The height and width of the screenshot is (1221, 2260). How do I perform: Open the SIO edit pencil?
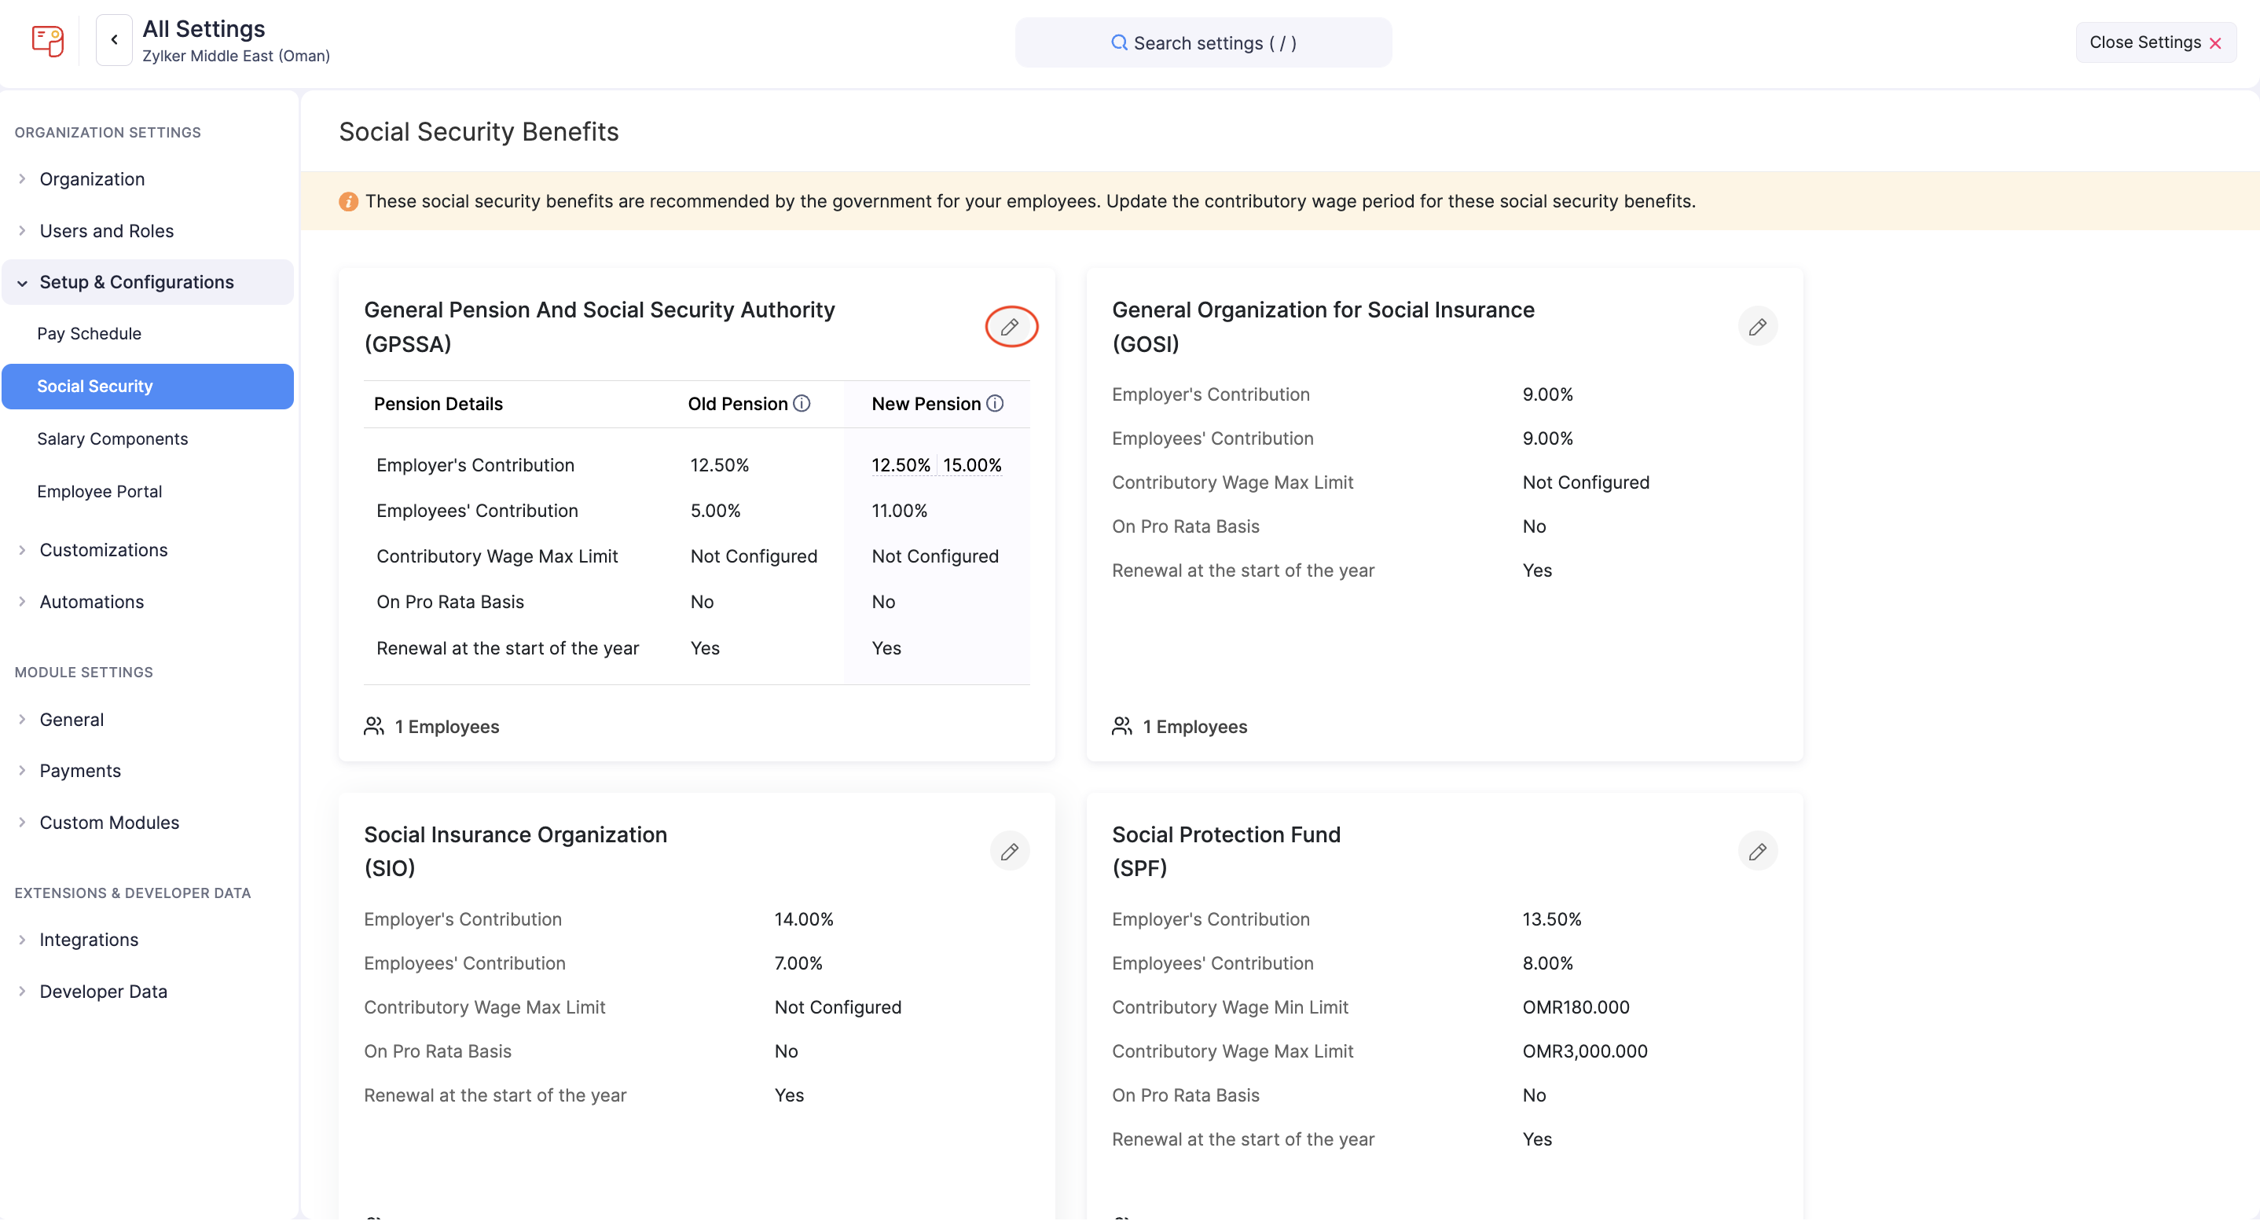pos(1010,851)
